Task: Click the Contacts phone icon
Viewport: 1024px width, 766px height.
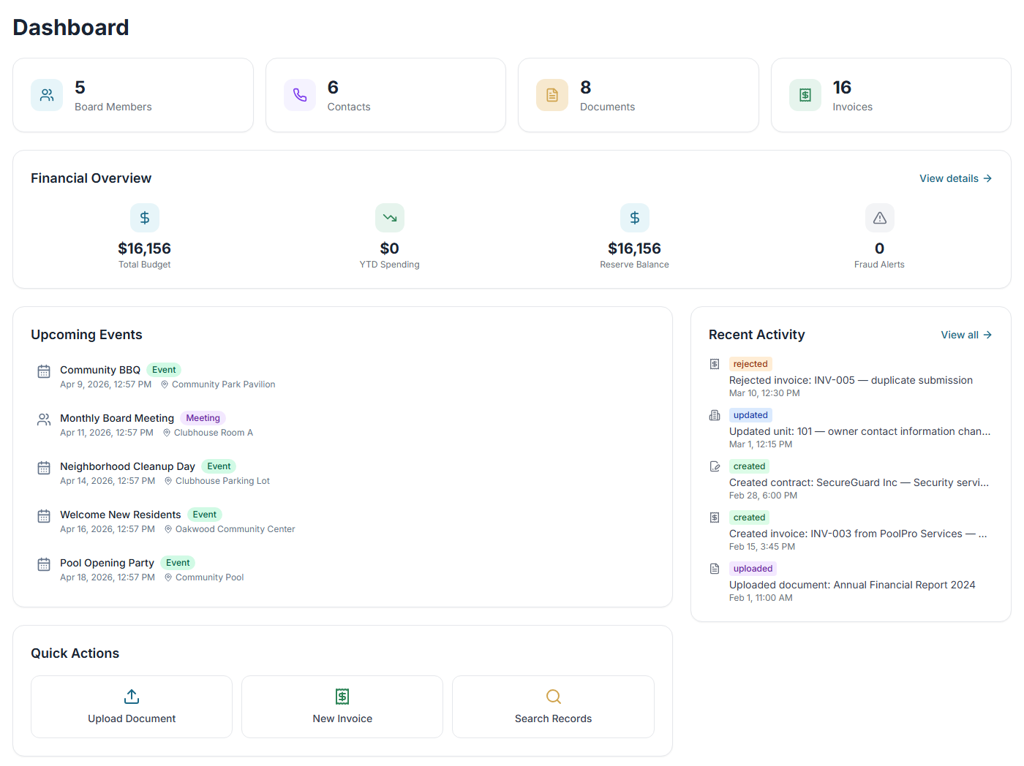Action: [x=300, y=95]
